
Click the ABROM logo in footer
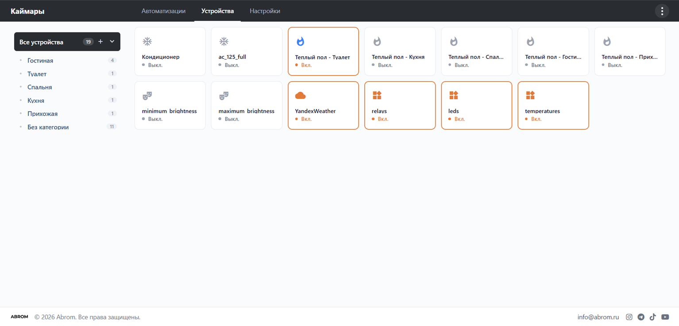[x=19, y=317]
